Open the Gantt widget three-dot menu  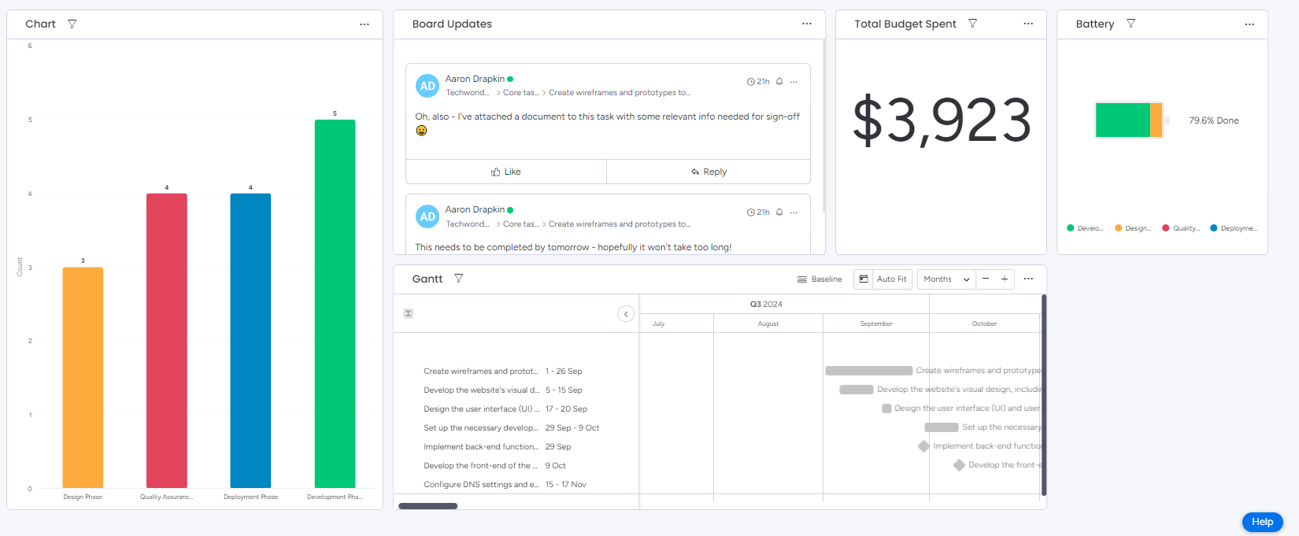click(x=1028, y=279)
